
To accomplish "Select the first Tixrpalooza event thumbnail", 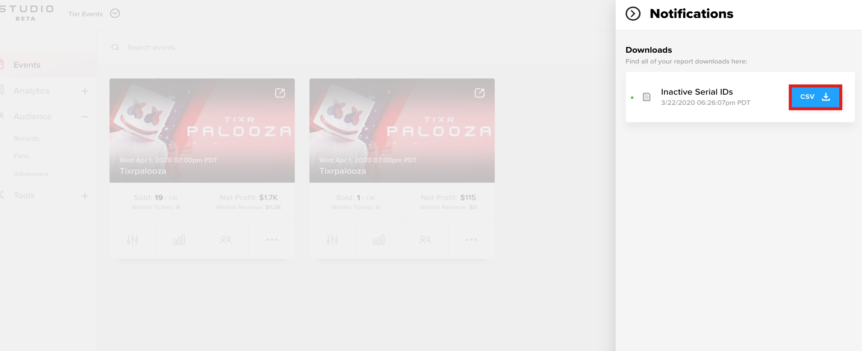I will click(x=202, y=131).
